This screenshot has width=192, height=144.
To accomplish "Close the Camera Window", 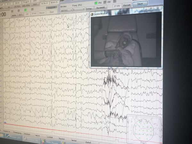I will [158, 8].
